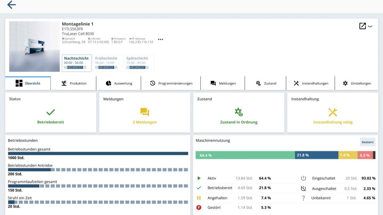Click the 2 Meldungen link
The height and width of the screenshot is (215, 383).
click(145, 122)
